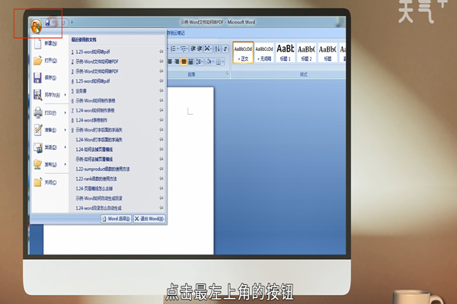Apply the 正文 style
457x304 pixels.
[243, 52]
